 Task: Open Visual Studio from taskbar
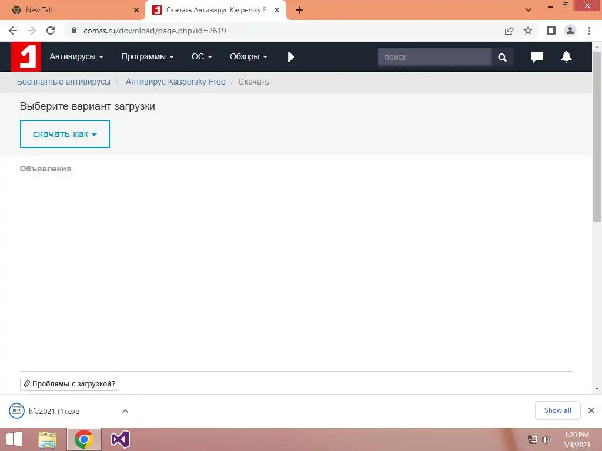(120, 439)
